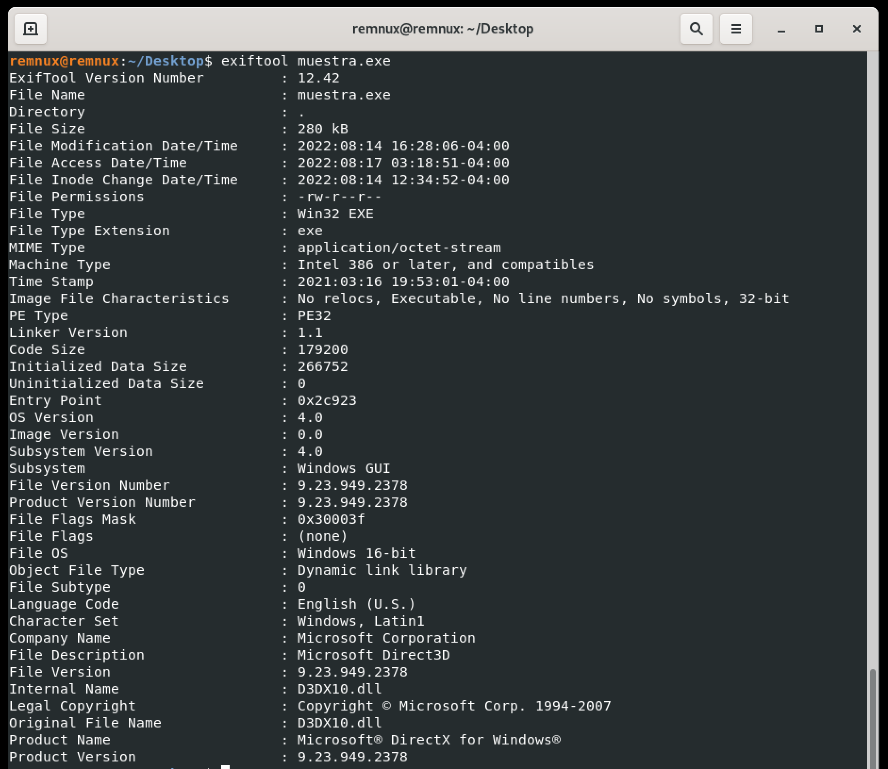This screenshot has height=769, width=888.
Task: Click the Linker Version value 1.1
Action: point(310,332)
